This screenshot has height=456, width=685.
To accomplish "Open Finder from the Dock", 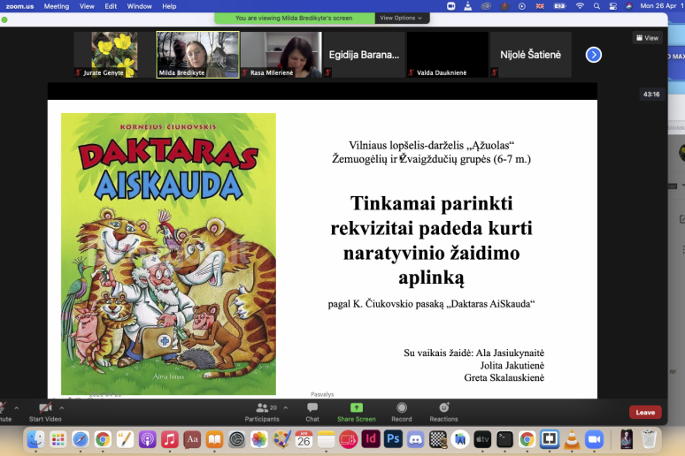I will [x=35, y=439].
